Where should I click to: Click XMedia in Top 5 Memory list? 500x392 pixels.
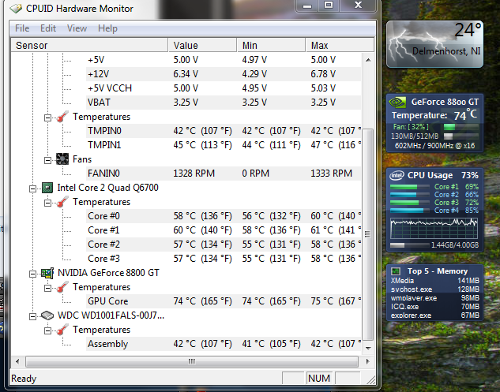[x=402, y=281]
